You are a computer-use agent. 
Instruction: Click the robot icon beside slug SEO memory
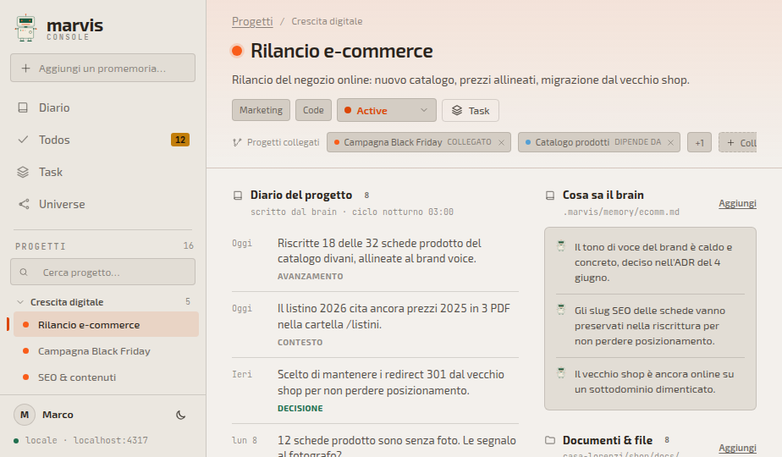(x=561, y=310)
